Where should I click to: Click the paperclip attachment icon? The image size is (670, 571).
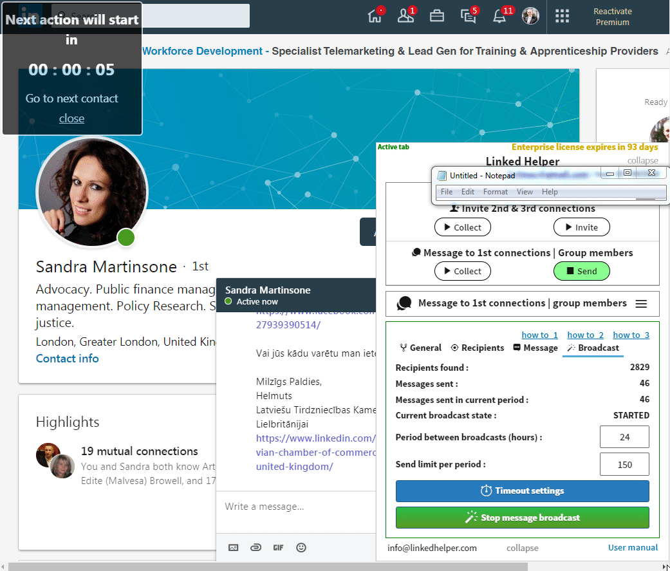[x=256, y=547]
